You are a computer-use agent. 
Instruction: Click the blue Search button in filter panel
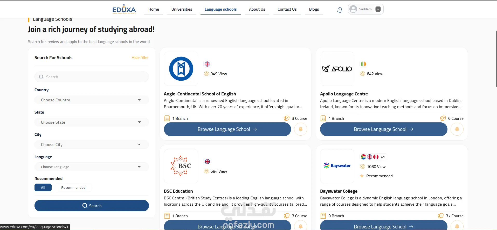click(92, 206)
